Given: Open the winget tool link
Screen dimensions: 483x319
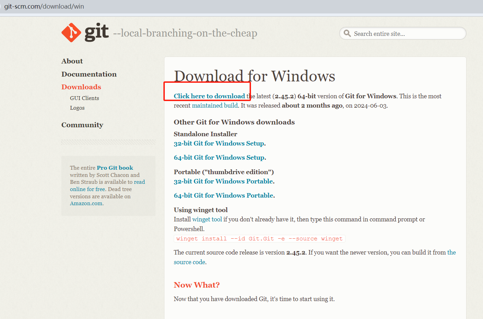Looking at the screenshot, I should 207,219.
